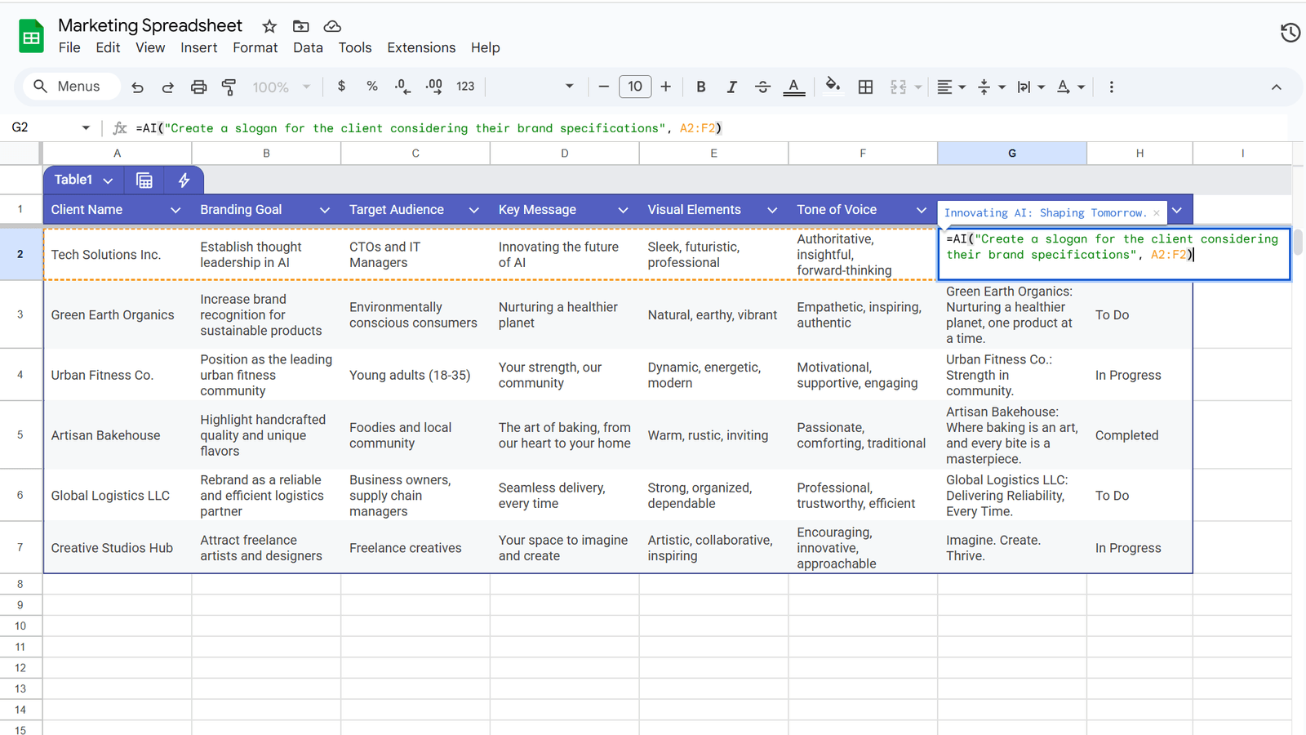1306x735 pixels.
Task: Open the print dialog
Action: click(198, 86)
